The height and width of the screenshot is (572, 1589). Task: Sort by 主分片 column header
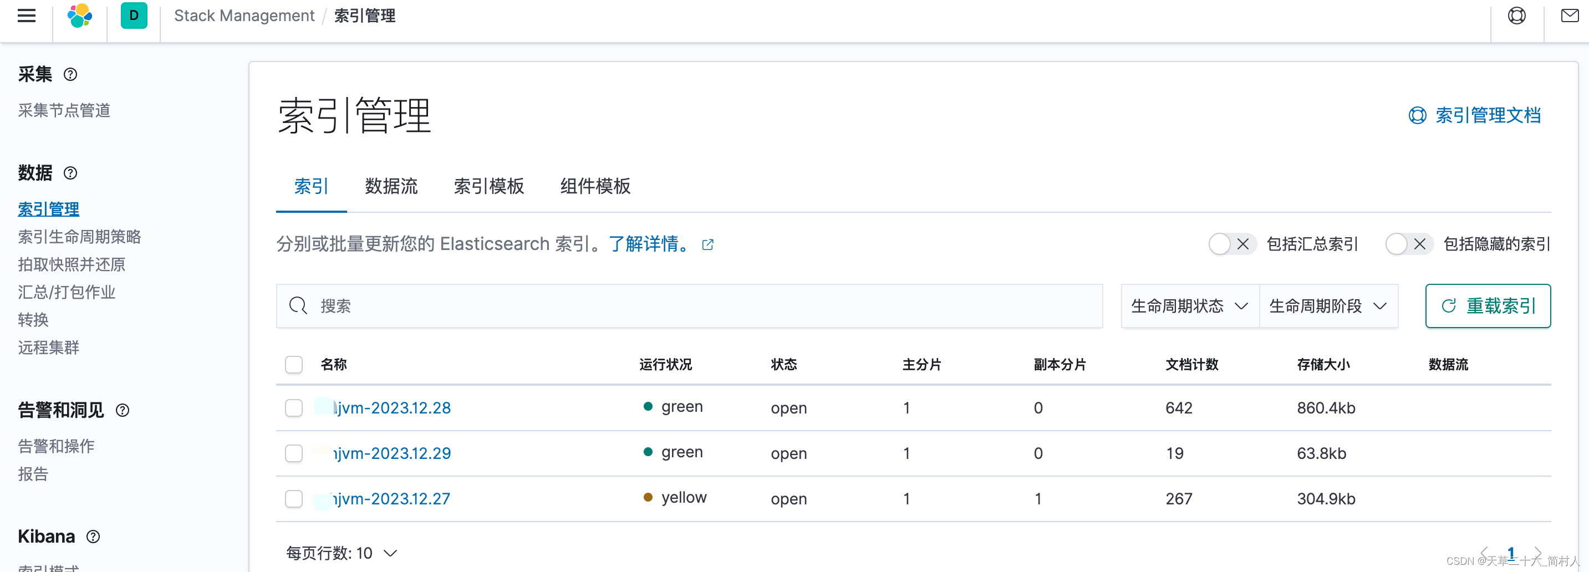(x=921, y=364)
